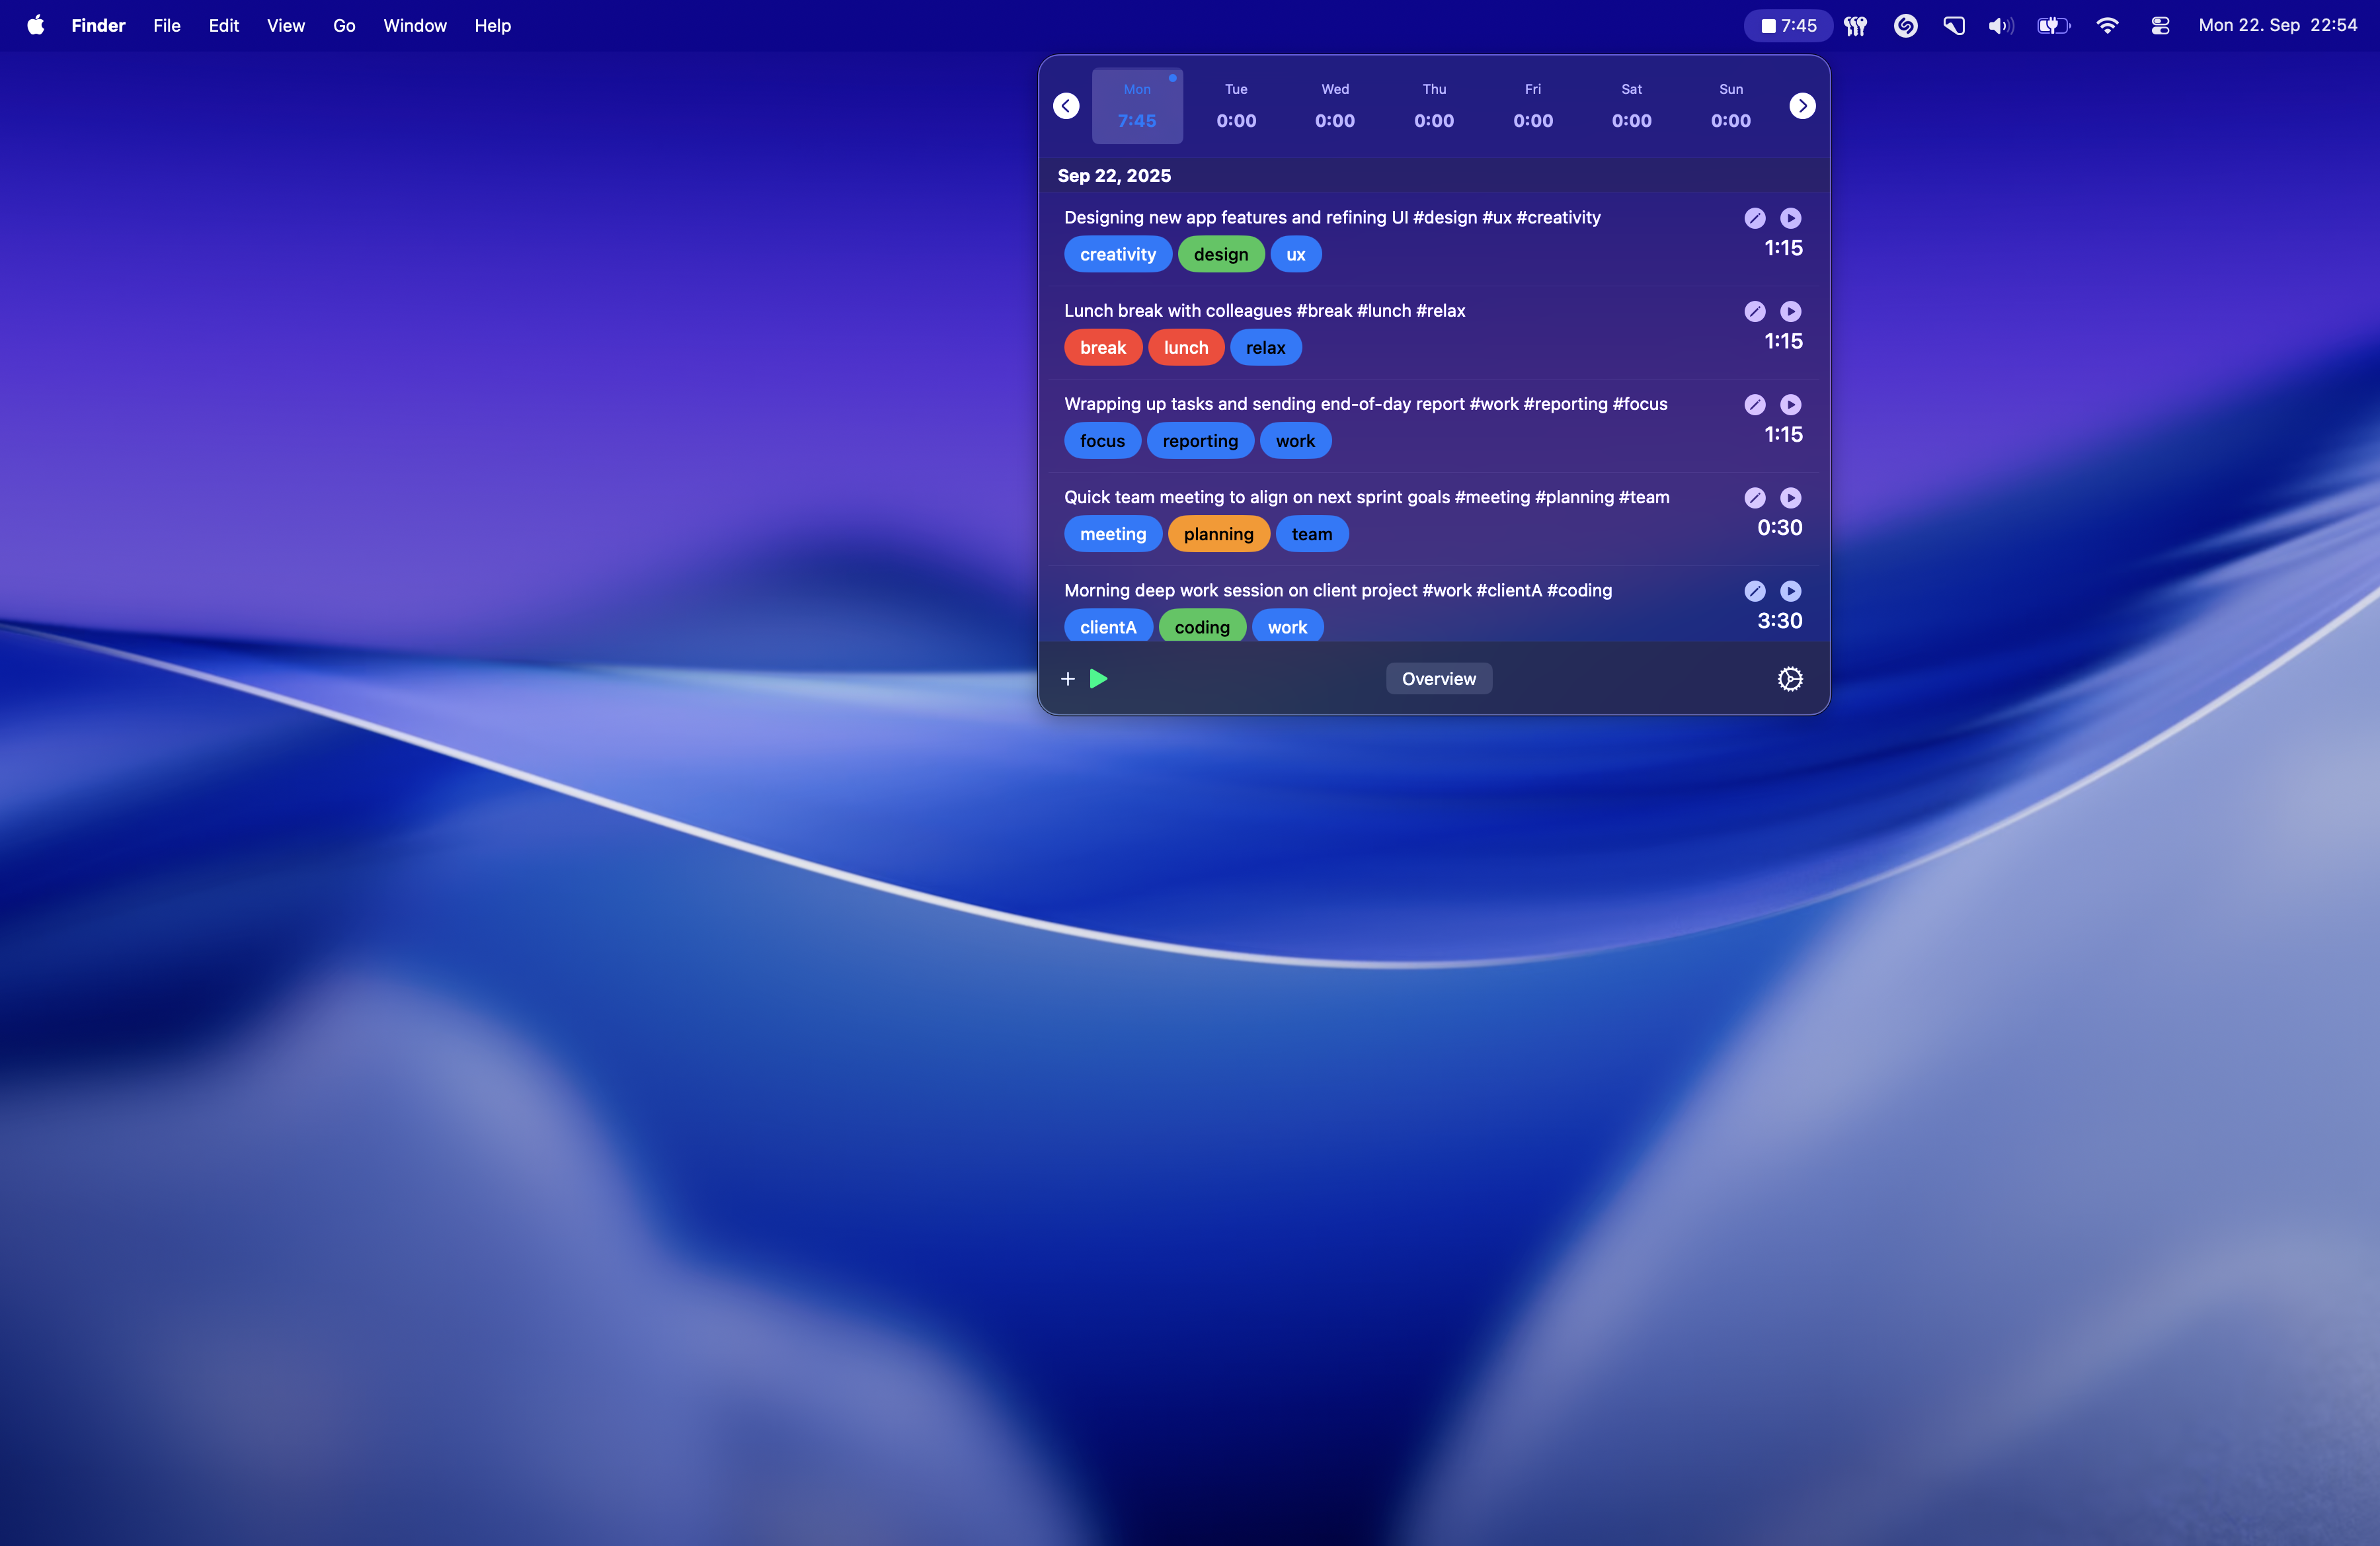This screenshot has width=2380, height=1546.
Task: Start timer for Quick team meeting entry
Action: 1790,497
